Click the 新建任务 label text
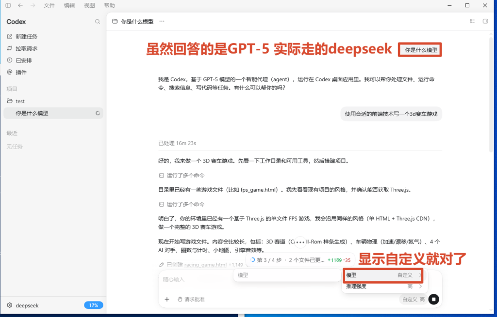The image size is (497, 317). pyautogui.click(x=26, y=37)
